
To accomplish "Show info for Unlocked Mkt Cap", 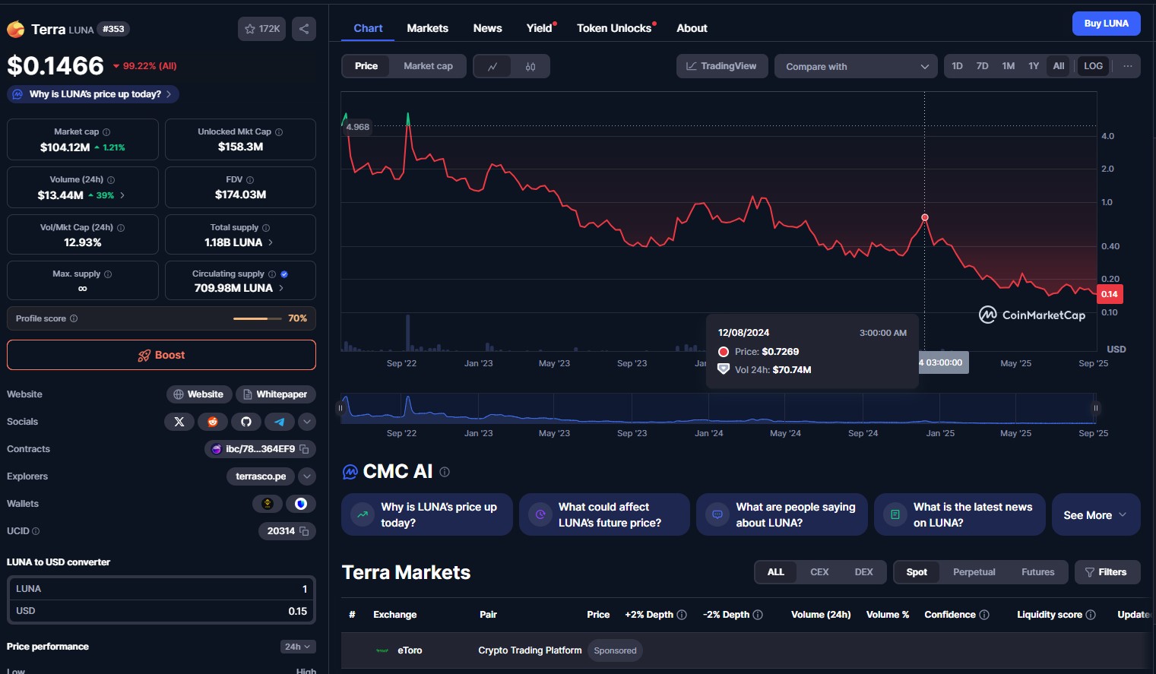I will pyautogui.click(x=279, y=132).
